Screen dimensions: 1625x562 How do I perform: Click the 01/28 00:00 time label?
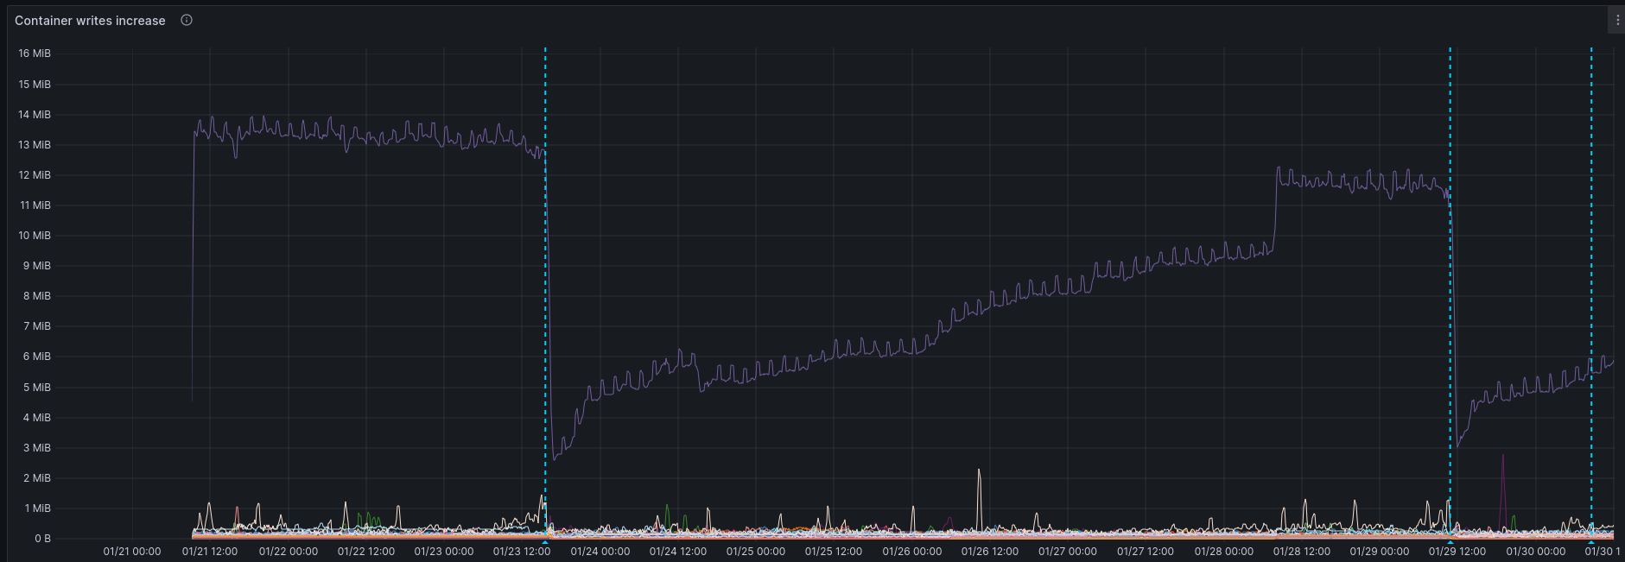point(1224,552)
